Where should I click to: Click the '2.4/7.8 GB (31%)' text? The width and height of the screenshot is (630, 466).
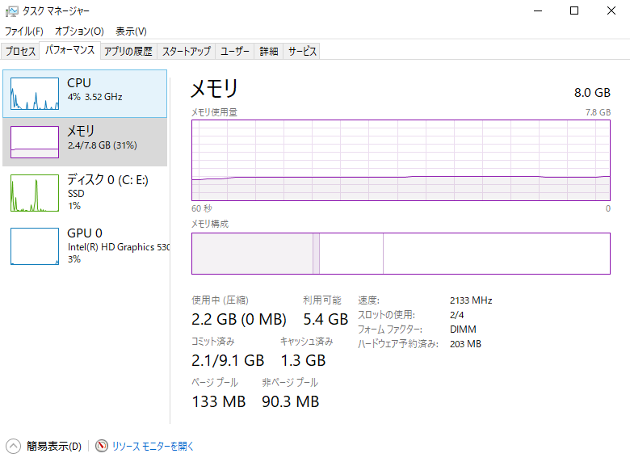(x=103, y=145)
